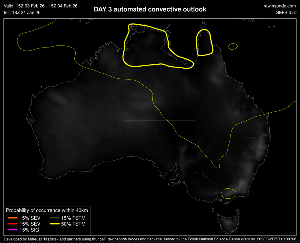Click the orange 5% SEV legend line
This screenshot has height=243, width=300.
click(13, 218)
